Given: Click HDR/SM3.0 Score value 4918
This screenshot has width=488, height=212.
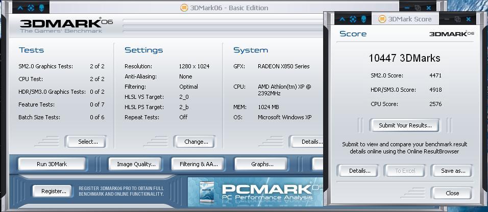Looking at the screenshot, I should tap(435, 90).
